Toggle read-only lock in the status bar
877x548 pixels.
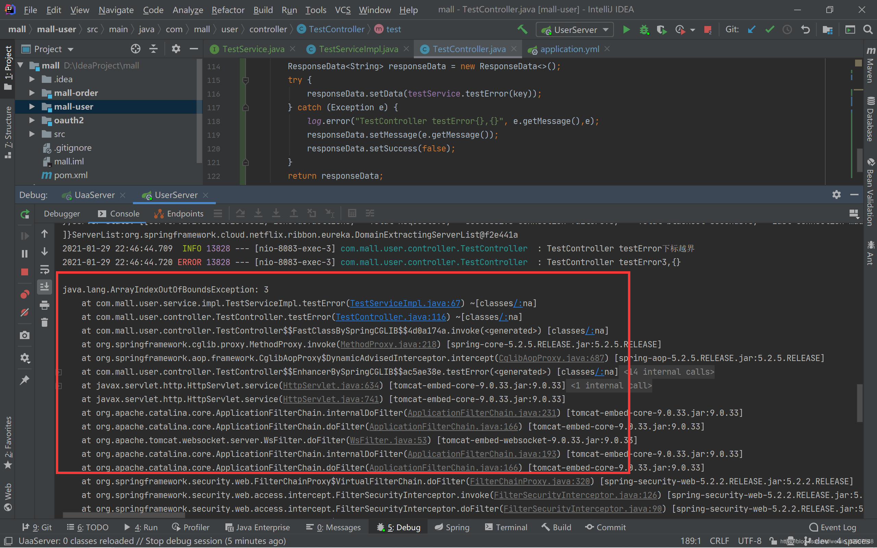point(773,541)
